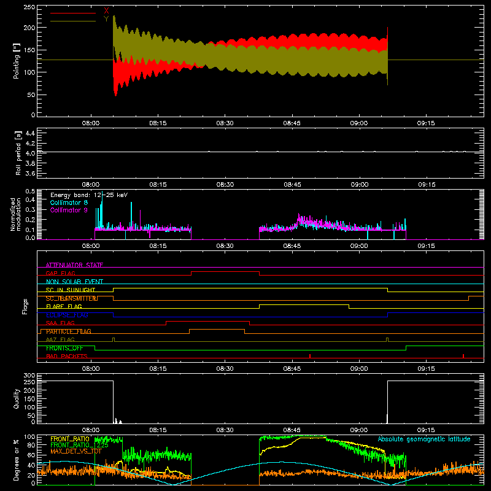Click the FRONTS_OFF flag label

64,348
